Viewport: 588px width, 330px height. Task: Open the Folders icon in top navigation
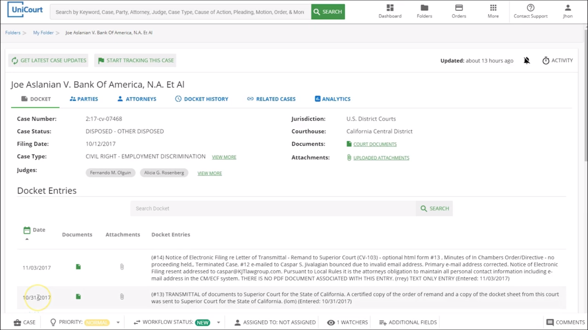[x=424, y=8]
